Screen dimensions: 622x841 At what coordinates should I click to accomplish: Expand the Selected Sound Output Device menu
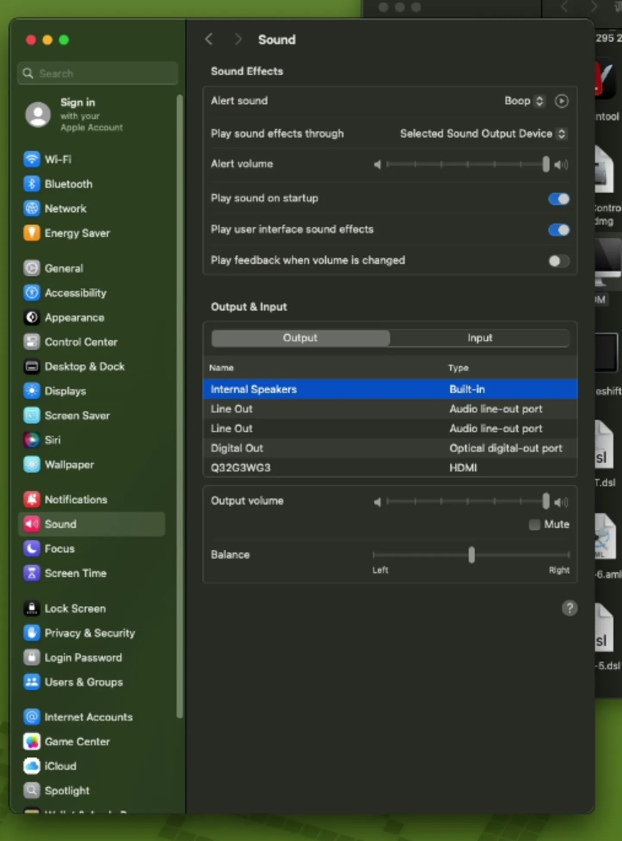click(482, 134)
